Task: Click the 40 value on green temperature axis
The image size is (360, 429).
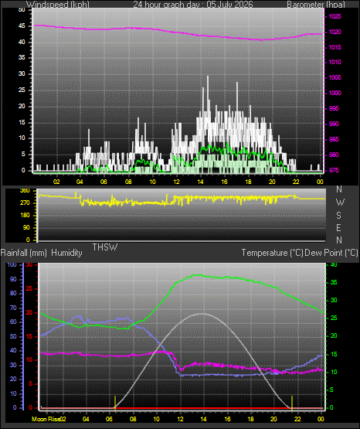Action: tap(334, 265)
